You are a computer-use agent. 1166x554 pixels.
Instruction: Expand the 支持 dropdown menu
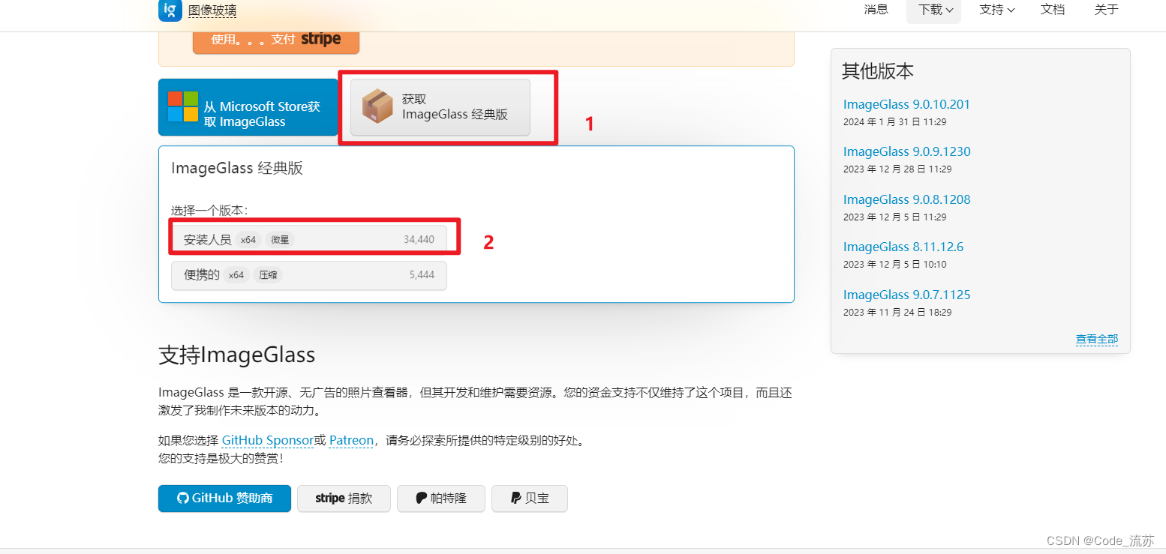996,10
